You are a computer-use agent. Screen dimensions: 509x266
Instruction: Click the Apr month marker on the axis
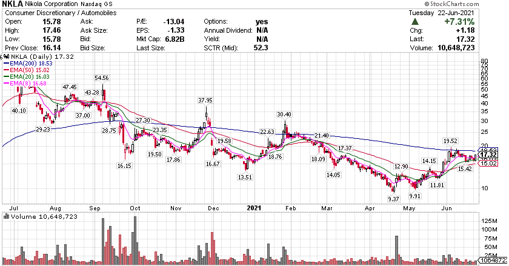370,208
